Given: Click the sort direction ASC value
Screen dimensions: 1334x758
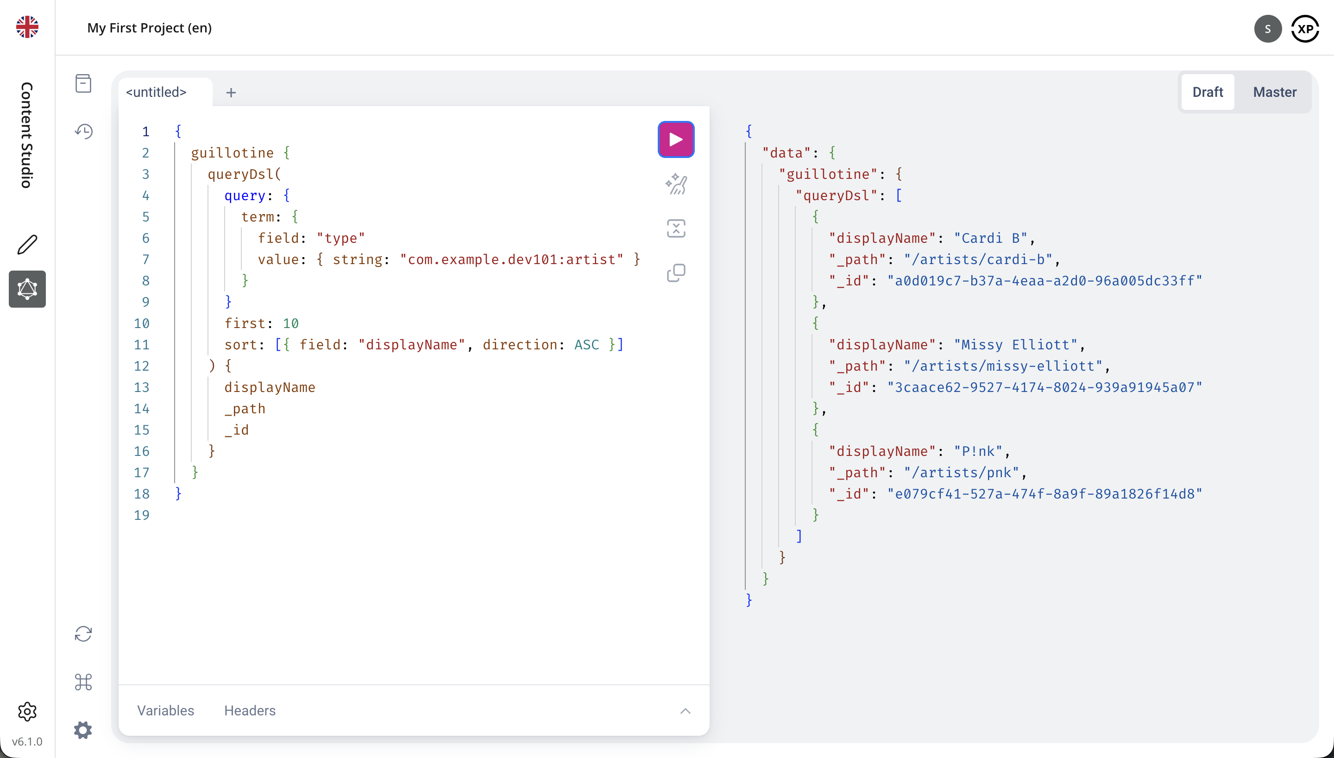Looking at the screenshot, I should [x=586, y=345].
